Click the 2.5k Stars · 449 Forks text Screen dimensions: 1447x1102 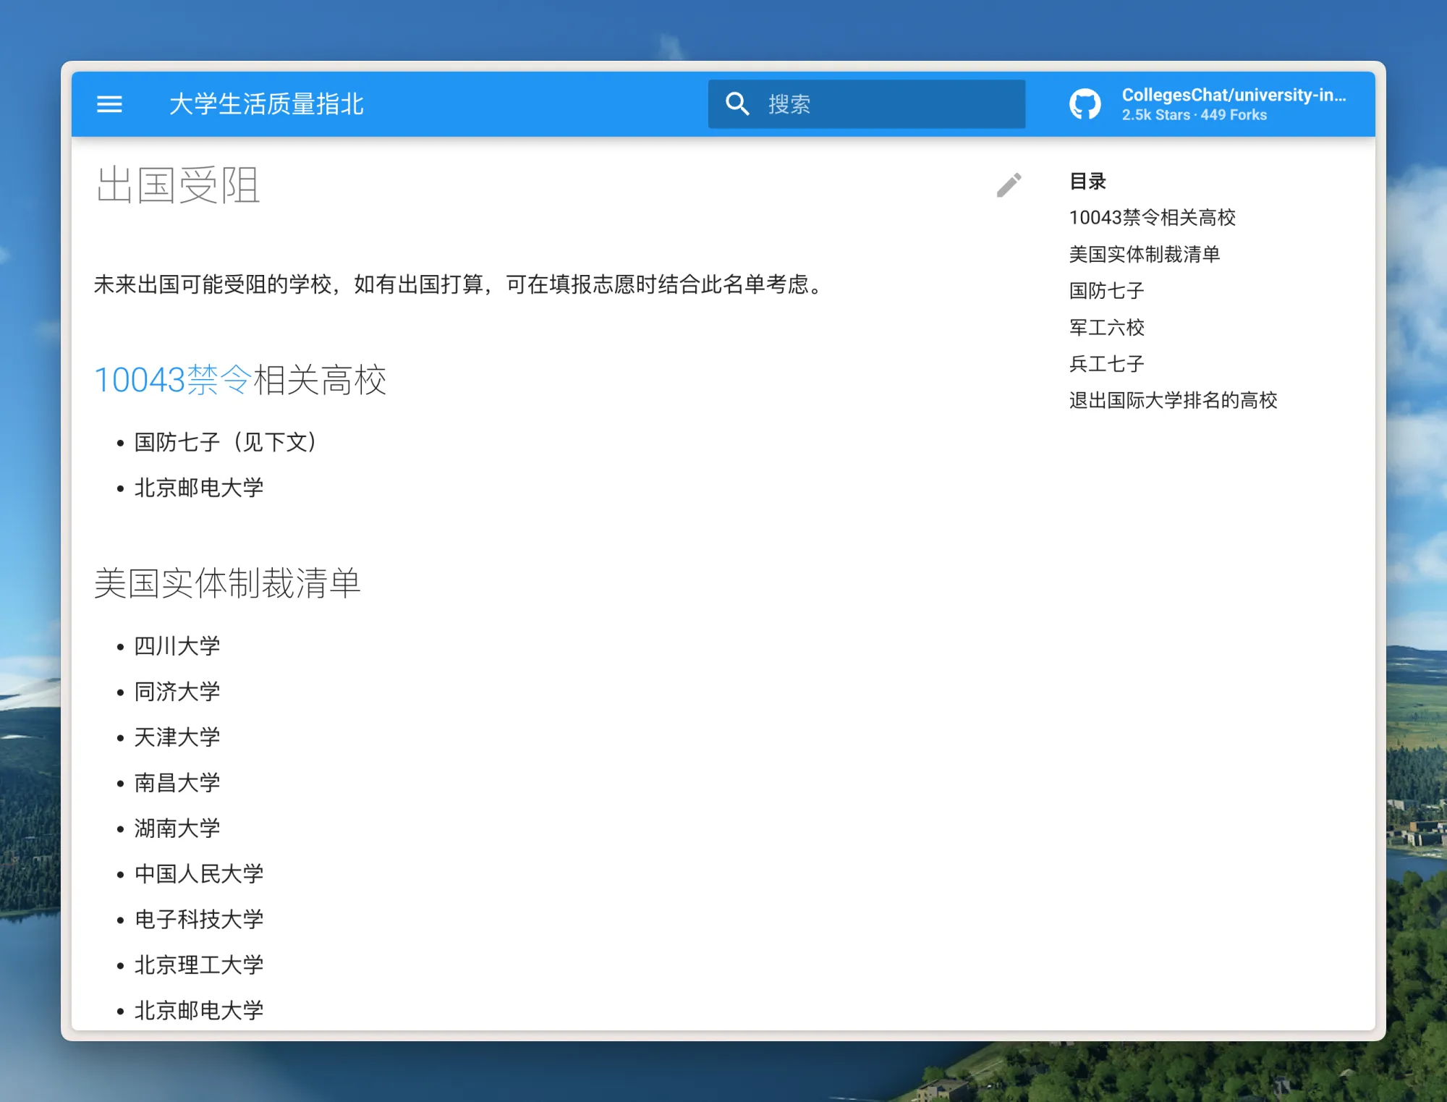(1194, 115)
